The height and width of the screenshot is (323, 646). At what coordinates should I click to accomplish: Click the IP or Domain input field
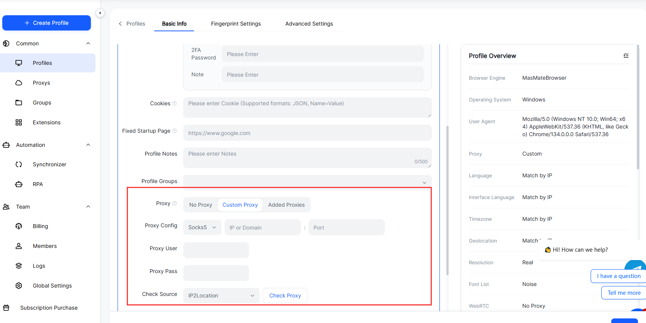[262, 228]
